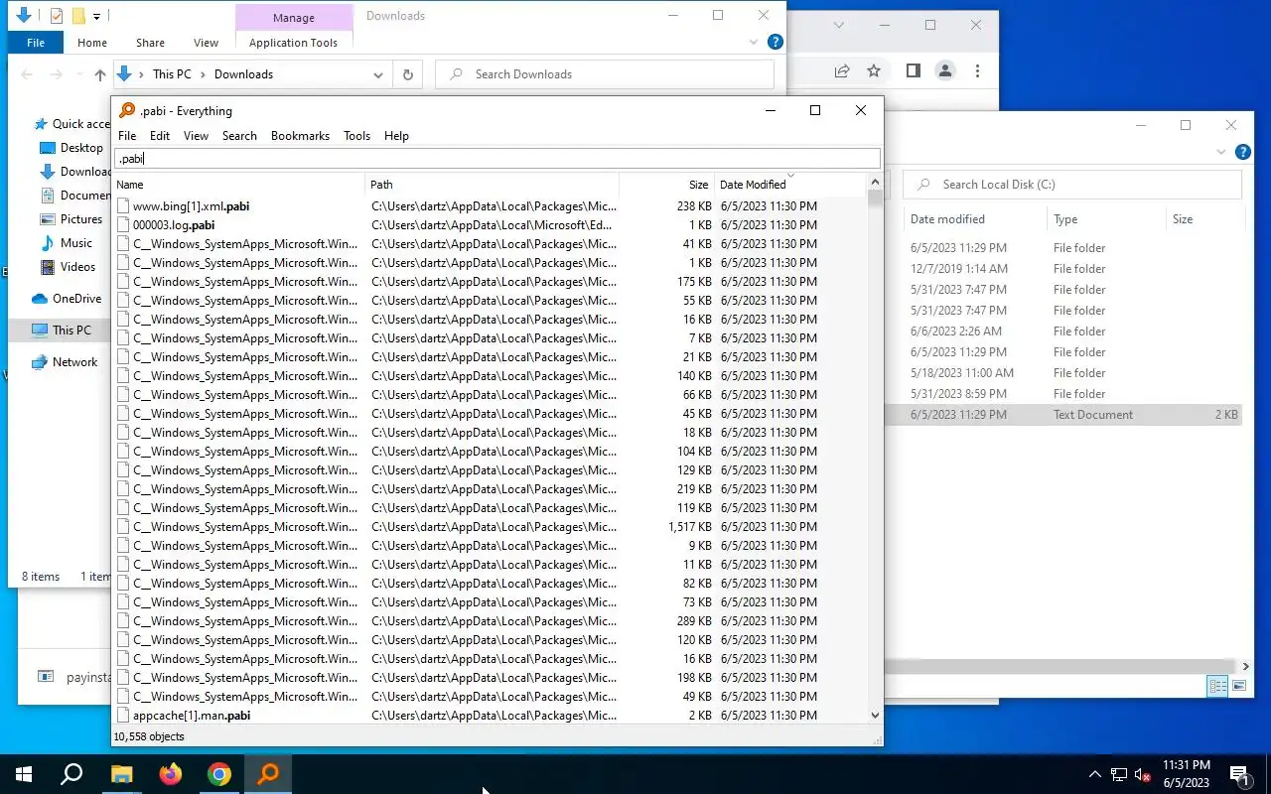This screenshot has width=1271, height=794.
Task: Click the Properties quick access toolbar icon
Action: (57, 16)
